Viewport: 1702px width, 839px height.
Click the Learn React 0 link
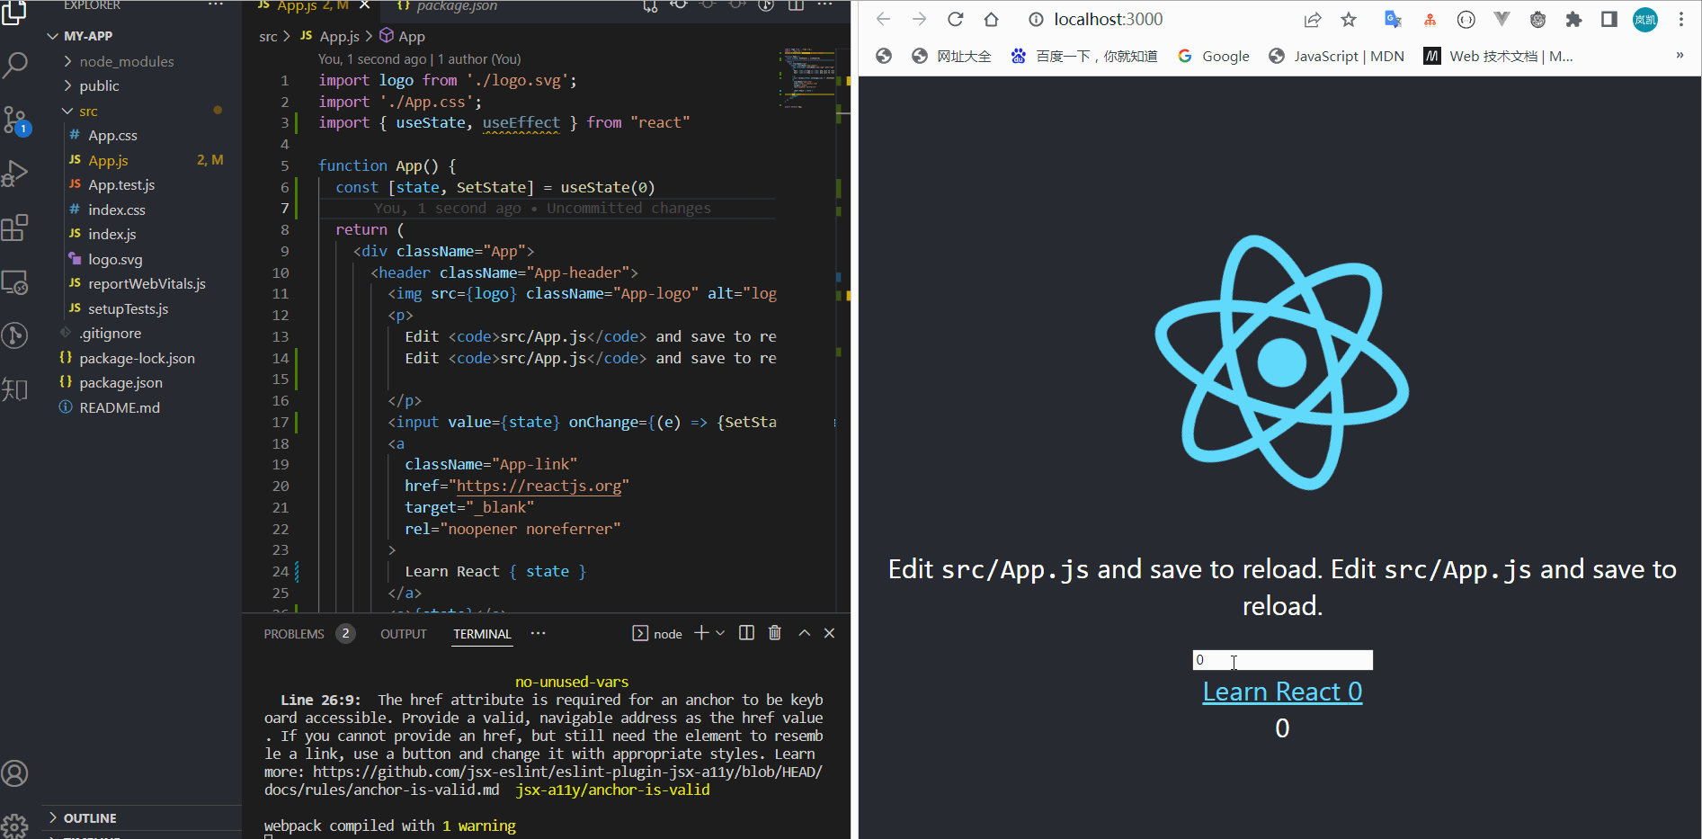[1281, 691]
